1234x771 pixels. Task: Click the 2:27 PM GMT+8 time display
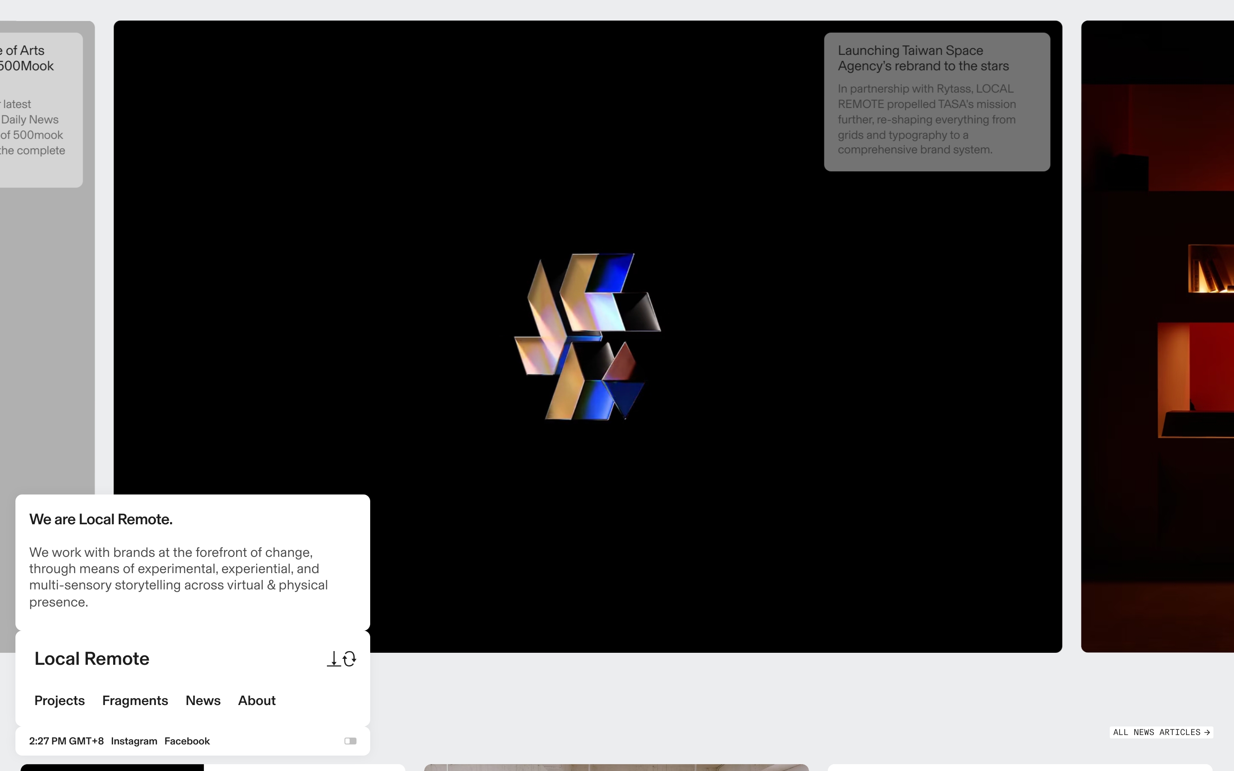pyautogui.click(x=66, y=741)
